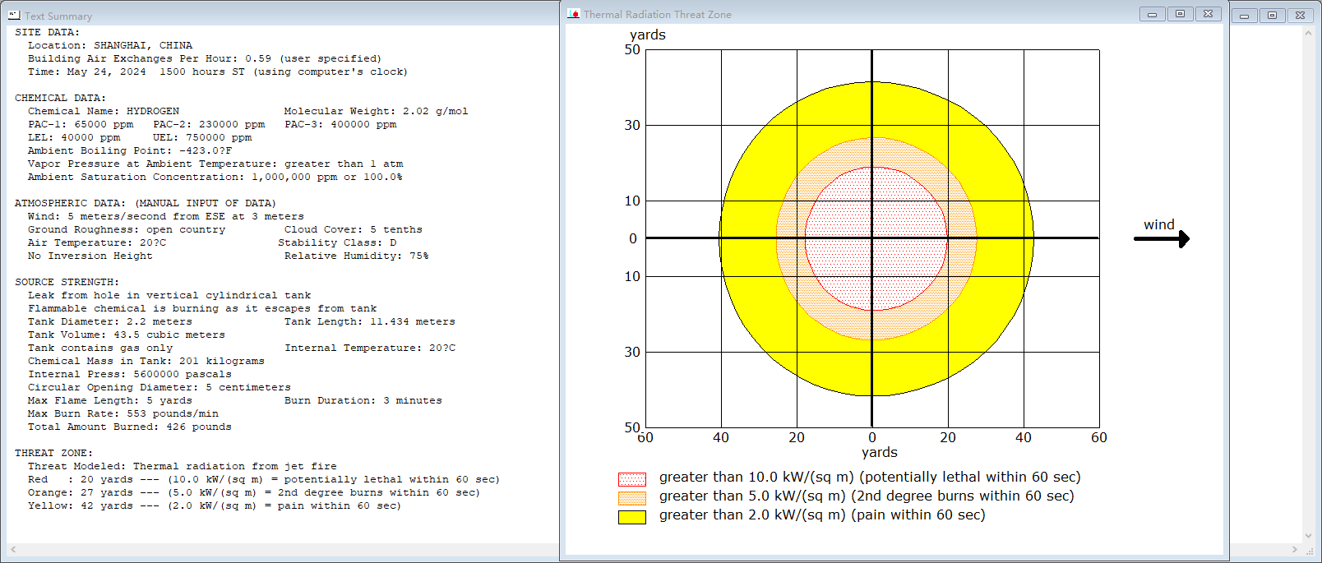The width and height of the screenshot is (1322, 563).
Task: Click the 'yards' label below the horizontal axis
Action: [x=880, y=452]
